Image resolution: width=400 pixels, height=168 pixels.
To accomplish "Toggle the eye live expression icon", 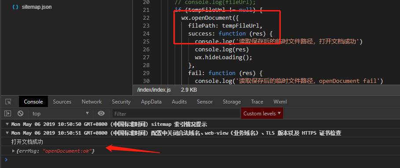I will tap(101, 113).
